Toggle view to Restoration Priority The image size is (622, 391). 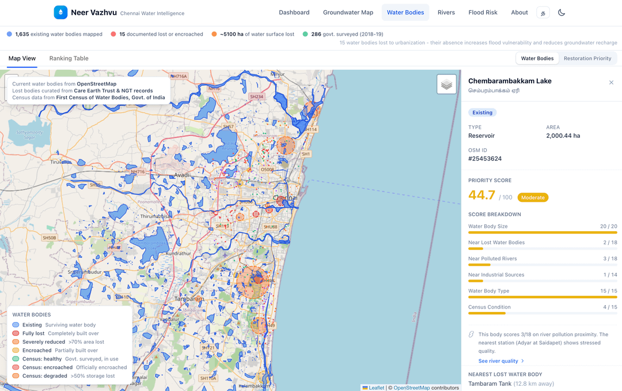[587, 58]
